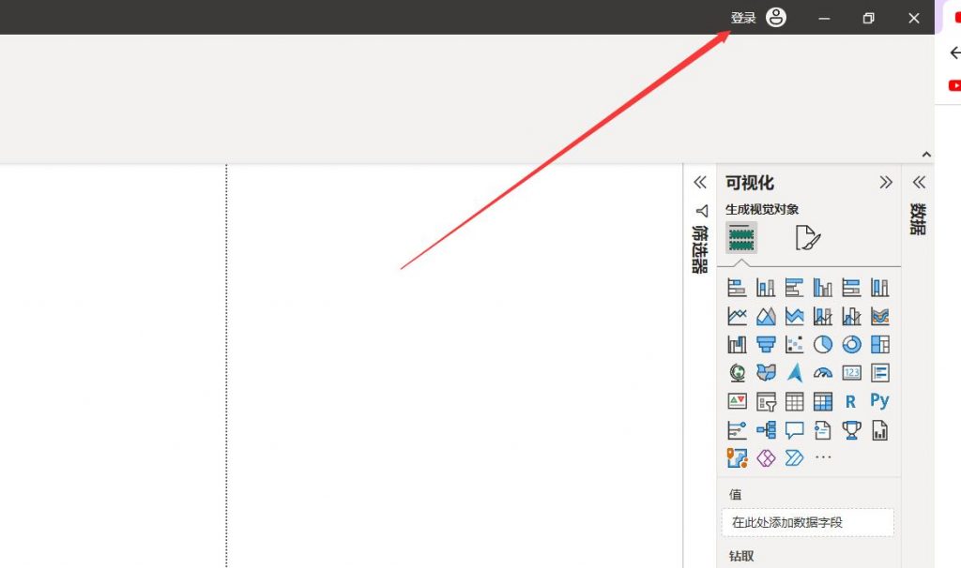Collapse the ribbon with the up chevron

(926, 155)
